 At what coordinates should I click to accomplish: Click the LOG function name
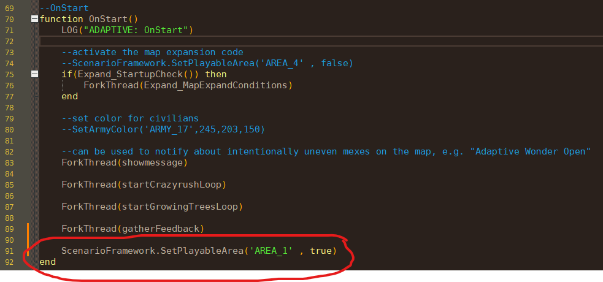pos(69,30)
